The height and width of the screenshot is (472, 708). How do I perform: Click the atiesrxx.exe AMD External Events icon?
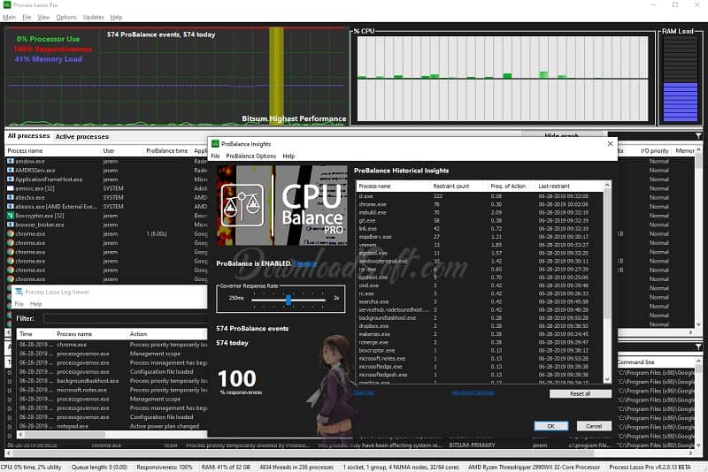11,206
